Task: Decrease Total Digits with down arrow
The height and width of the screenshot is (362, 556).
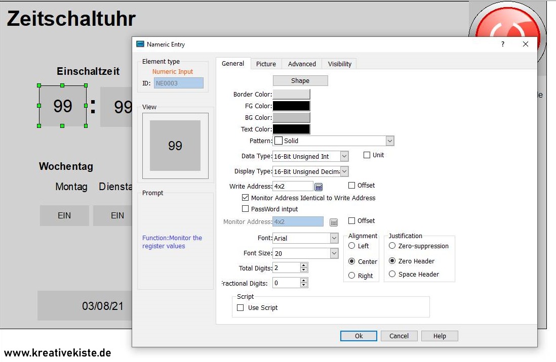Action: [303, 270]
